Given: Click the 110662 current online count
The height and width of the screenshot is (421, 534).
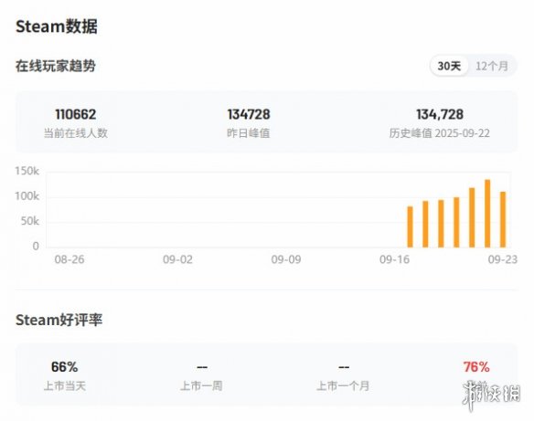Looking at the screenshot, I should [x=76, y=114].
